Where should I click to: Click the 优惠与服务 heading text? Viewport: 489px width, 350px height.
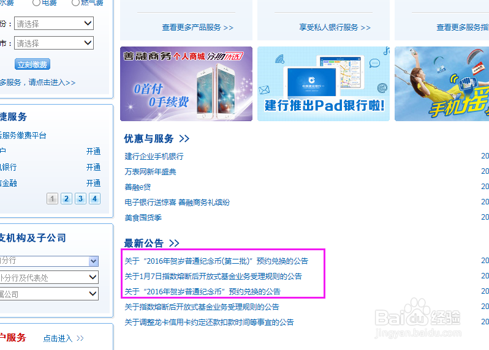149,138
